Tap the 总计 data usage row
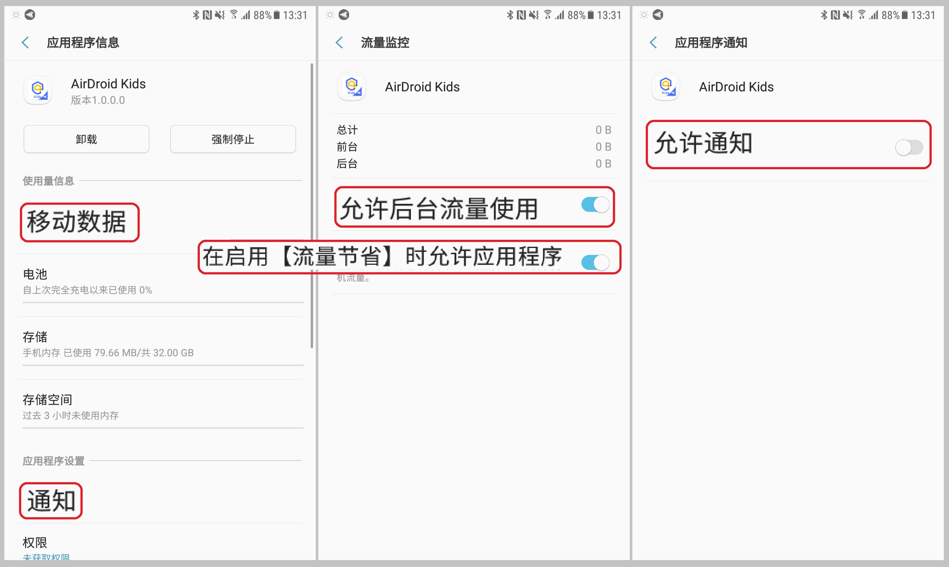The image size is (949, 567). click(474, 130)
